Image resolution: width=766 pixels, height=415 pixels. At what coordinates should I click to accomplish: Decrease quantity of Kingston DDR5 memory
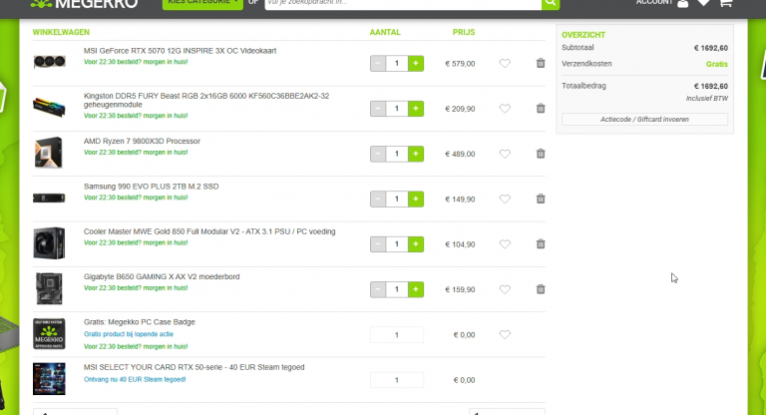click(x=378, y=109)
